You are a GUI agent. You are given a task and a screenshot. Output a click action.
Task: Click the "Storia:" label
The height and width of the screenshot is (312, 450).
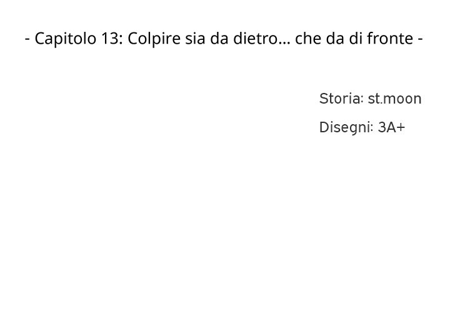341,99
